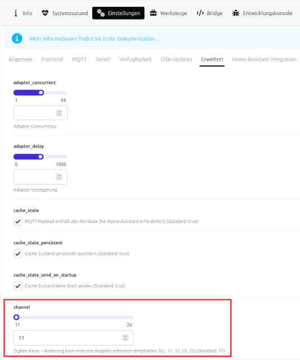Click the adapter_delay slider handle

41,157
